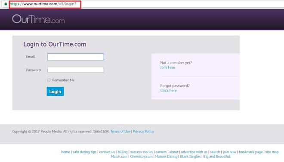Click the copyright 2017 People Media text
The width and height of the screenshot is (284, 162).
[61, 131]
